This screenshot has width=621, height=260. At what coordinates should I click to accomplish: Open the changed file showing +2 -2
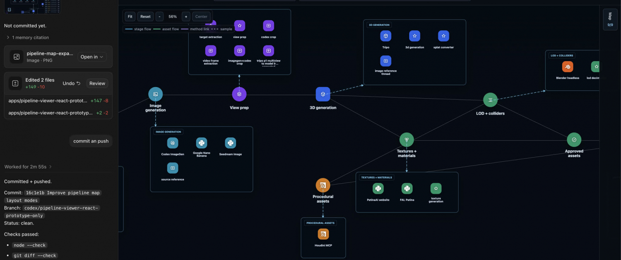pos(58,113)
